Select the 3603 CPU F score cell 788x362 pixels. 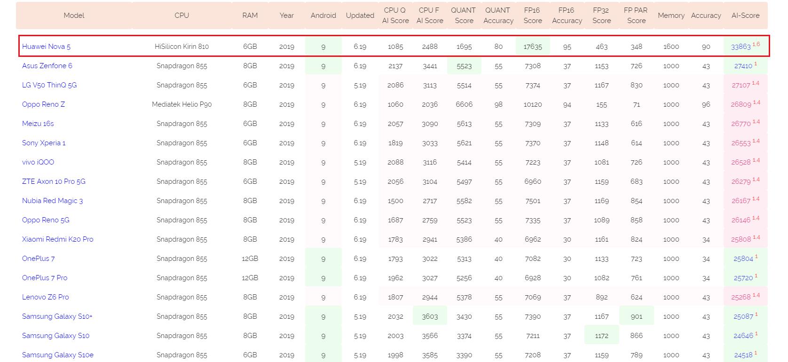click(x=430, y=316)
